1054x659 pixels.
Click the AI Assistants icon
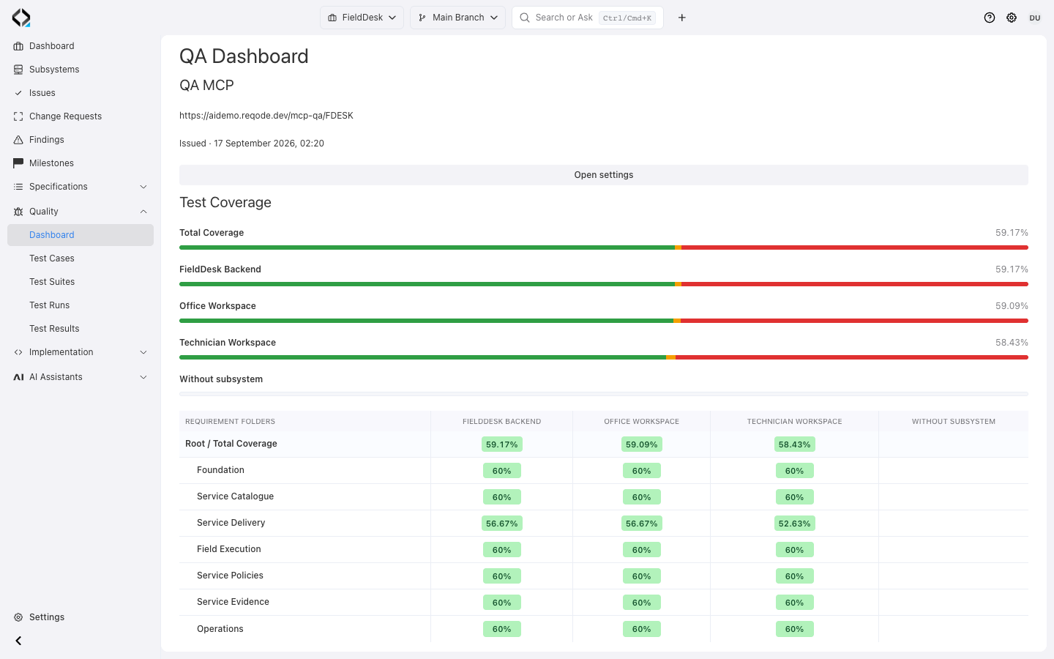[18, 377]
